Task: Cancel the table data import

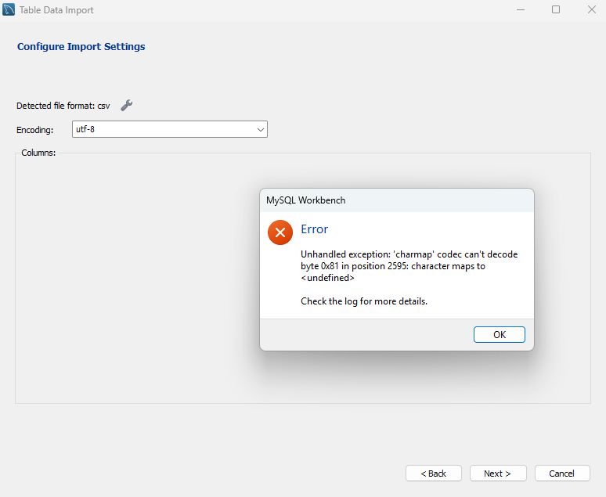Action: 562,474
